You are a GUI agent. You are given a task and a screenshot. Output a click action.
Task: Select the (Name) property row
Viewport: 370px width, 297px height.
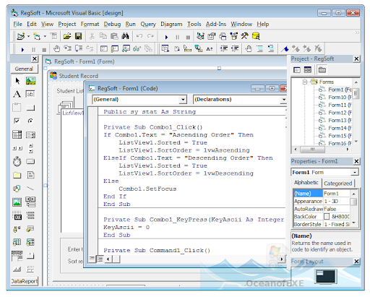coord(322,194)
